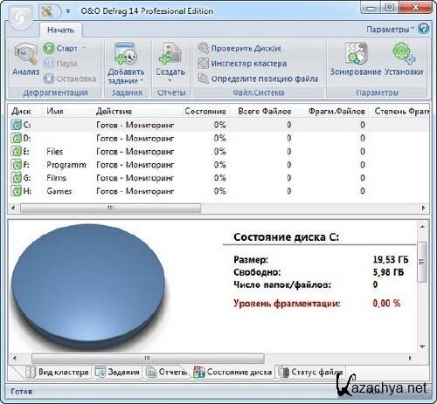Image resolution: width=437 pixels, height=404 pixels.
Task: Click the O&O application orb button
Action: point(21,18)
